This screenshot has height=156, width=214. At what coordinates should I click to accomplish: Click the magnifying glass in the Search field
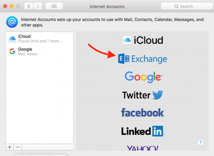coord(177,6)
